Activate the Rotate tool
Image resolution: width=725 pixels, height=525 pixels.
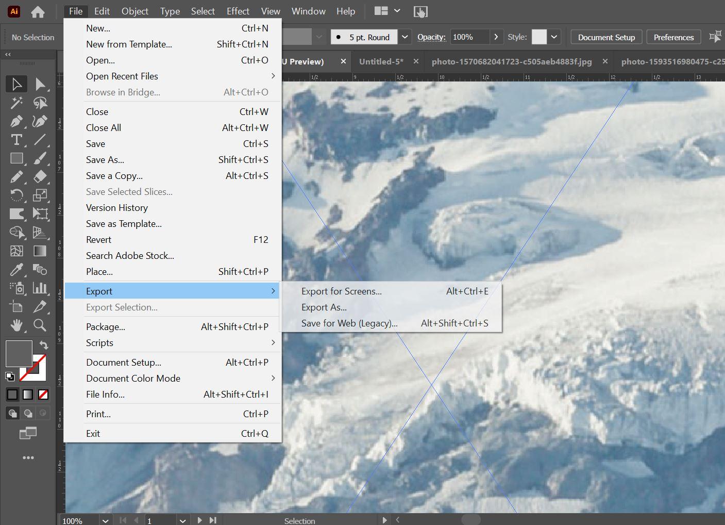tap(16, 195)
